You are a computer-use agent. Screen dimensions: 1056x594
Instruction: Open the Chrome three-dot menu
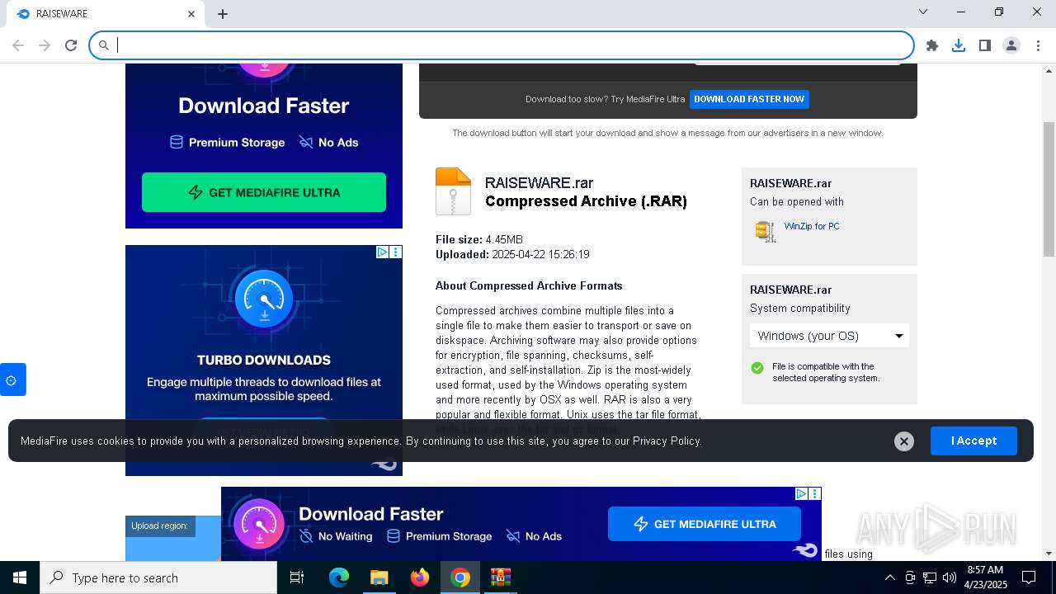[x=1038, y=45]
